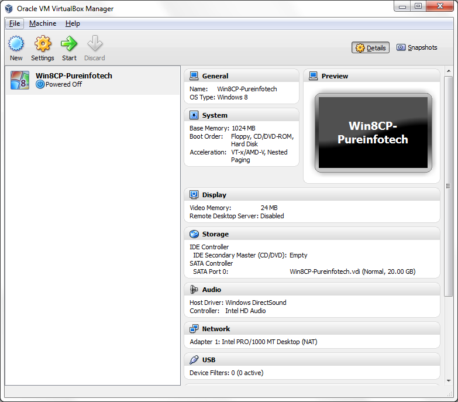This screenshot has height=402, width=458.
Task: Click the 'SATA Controller' text
Action: pos(211,263)
